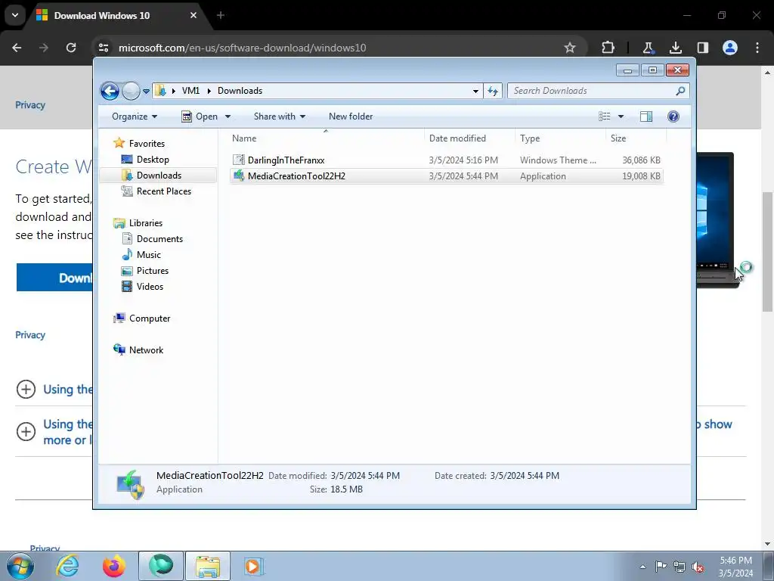
Task: Open the Organize menu
Action: pyautogui.click(x=135, y=116)
